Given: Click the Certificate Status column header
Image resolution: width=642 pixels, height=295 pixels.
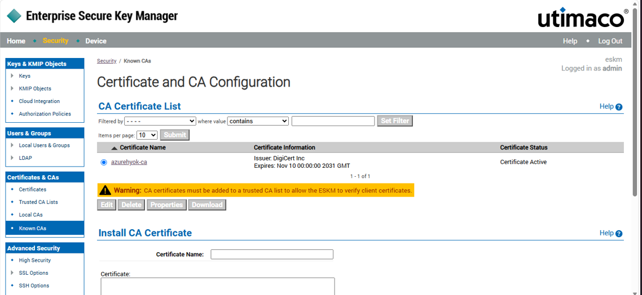Looking at the screenshot, I should pyautogui.click(x=524, y=147).
